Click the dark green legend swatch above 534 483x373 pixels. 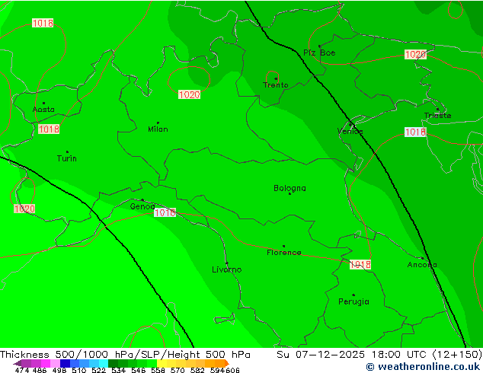click(113, 363)
